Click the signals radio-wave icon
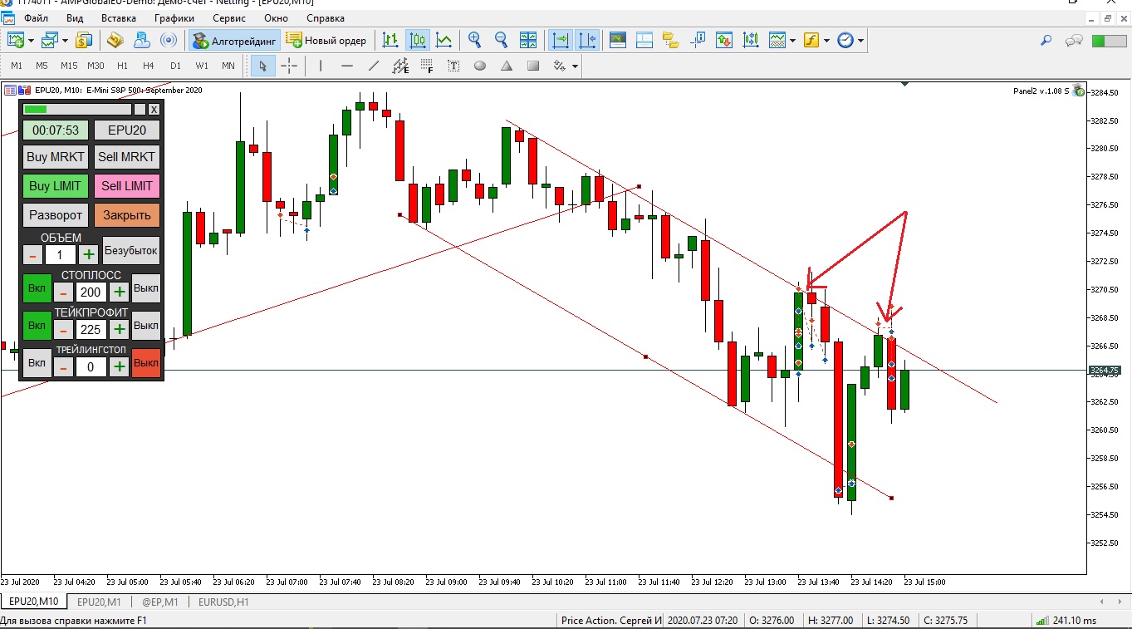The width and height of the screenshot is (1132, 629). coord(169,40)
